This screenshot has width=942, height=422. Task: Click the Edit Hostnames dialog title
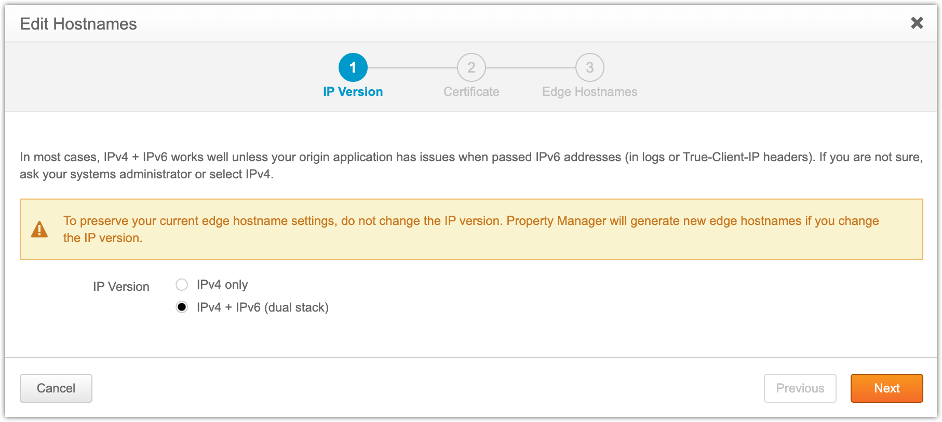point(78,24)
